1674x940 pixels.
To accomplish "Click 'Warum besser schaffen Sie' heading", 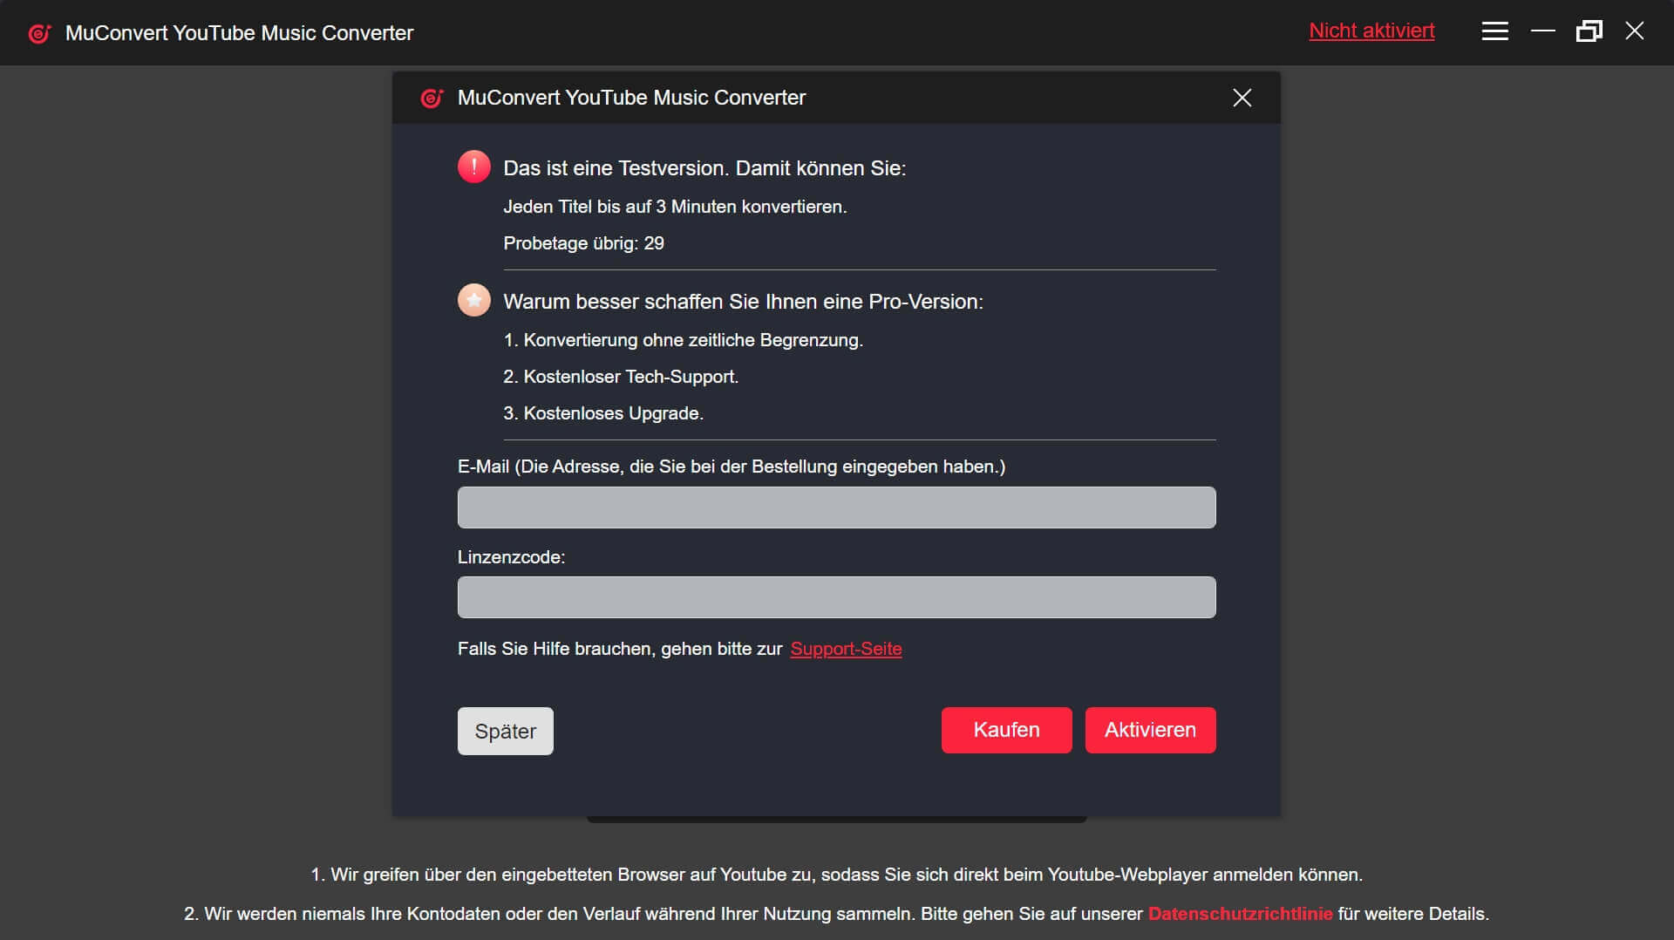I will click(743, 302).
